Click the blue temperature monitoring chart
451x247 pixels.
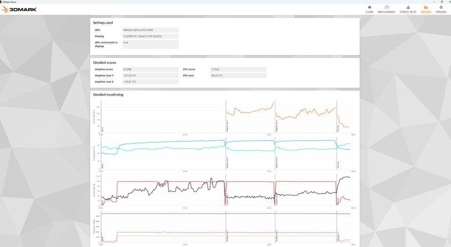coord(188,142)
